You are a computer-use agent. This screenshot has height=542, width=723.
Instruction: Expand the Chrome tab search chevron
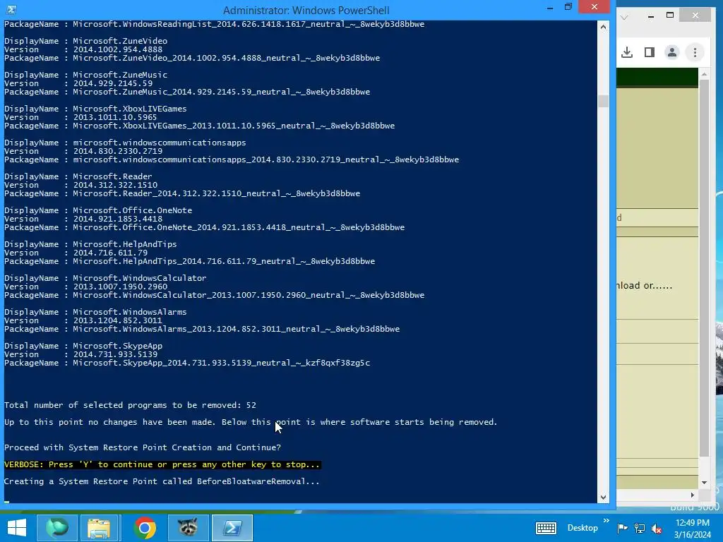click(624, 18)
